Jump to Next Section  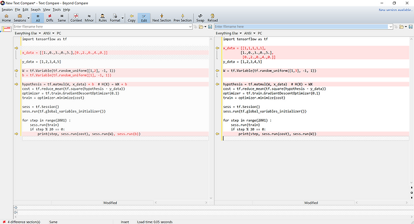click(x=162, y=18)
